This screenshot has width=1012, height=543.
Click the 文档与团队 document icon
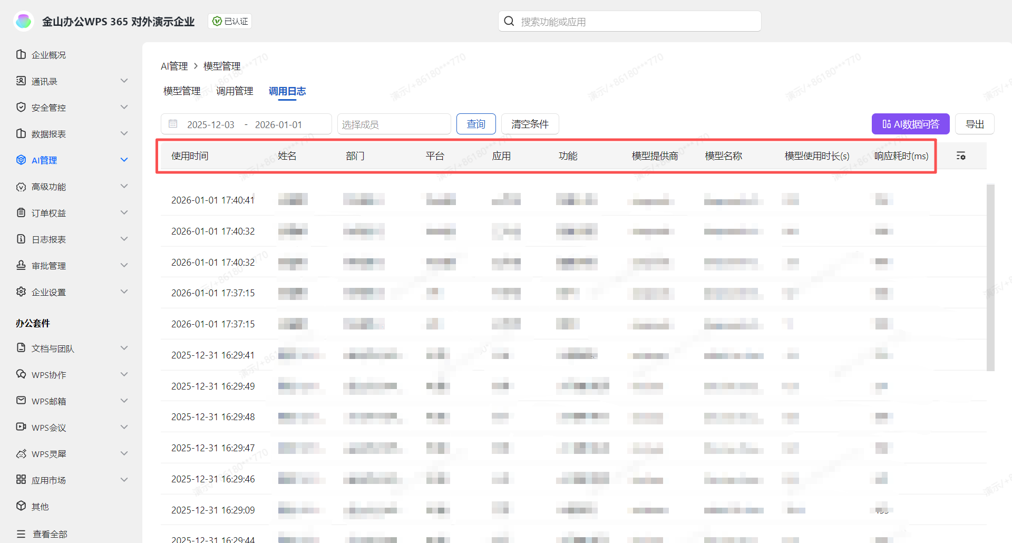[x=21, y=348]
